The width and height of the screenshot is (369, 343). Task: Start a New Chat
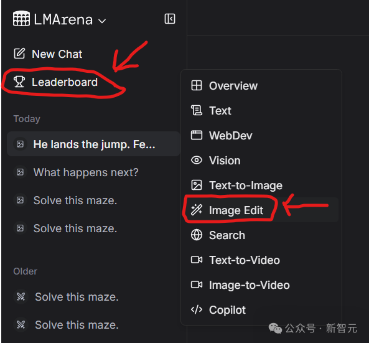pyautogui.click(x=48, y=54)
